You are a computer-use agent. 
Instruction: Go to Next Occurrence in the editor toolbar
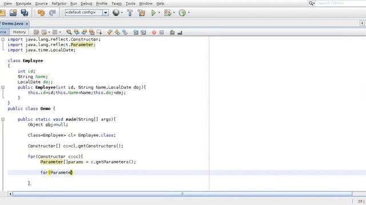[84, 32]
